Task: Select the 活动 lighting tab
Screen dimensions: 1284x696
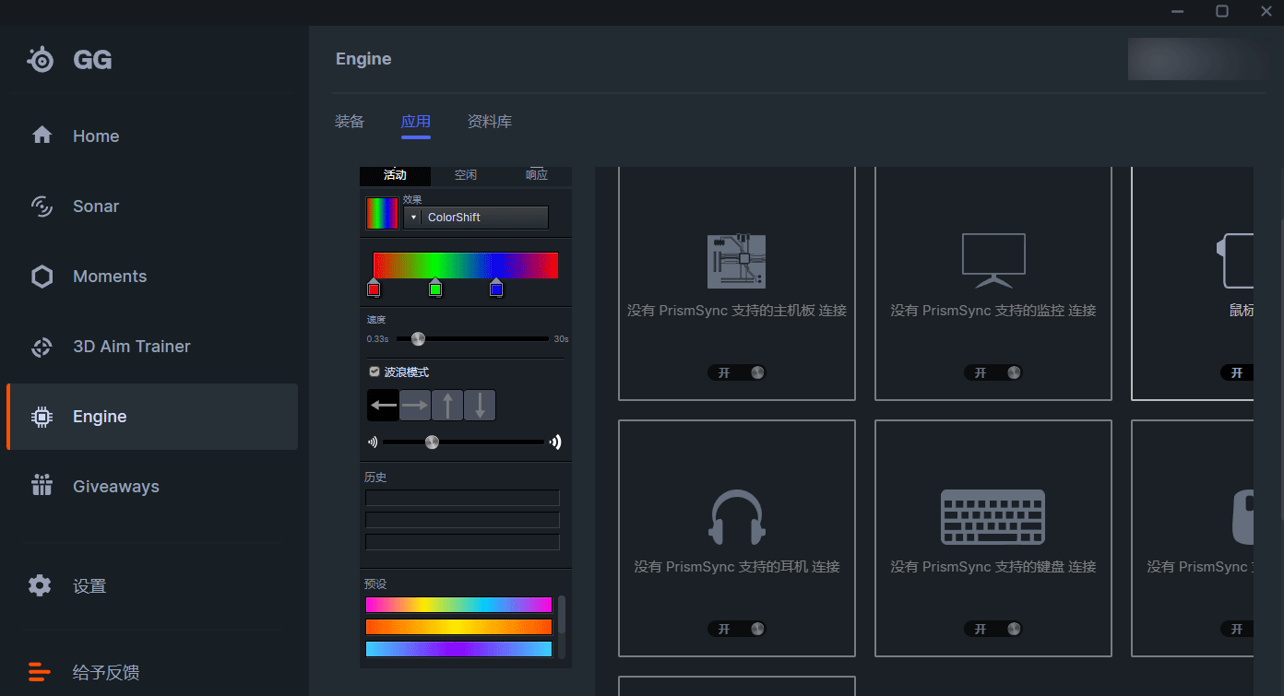Action: pyautogui.click(x=395, y=175)
